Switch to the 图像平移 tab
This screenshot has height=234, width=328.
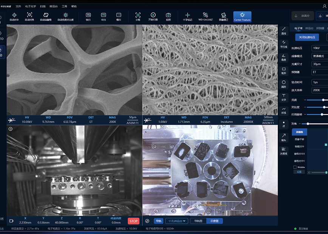click(299, 139)
